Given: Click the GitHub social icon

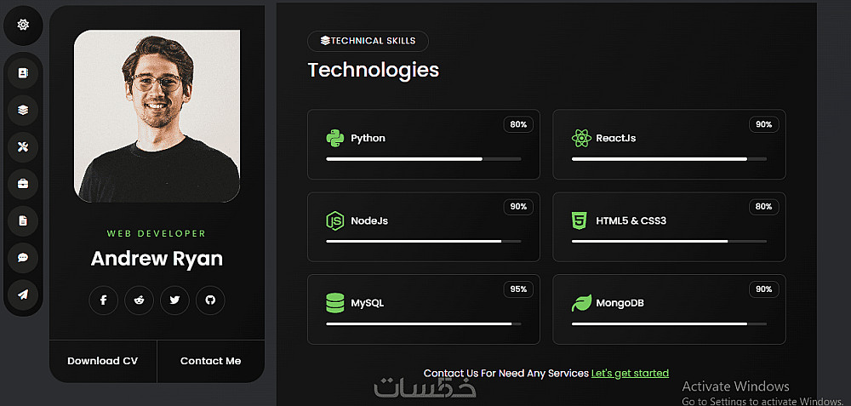Looking at the screenshot, I should point(210,300).
